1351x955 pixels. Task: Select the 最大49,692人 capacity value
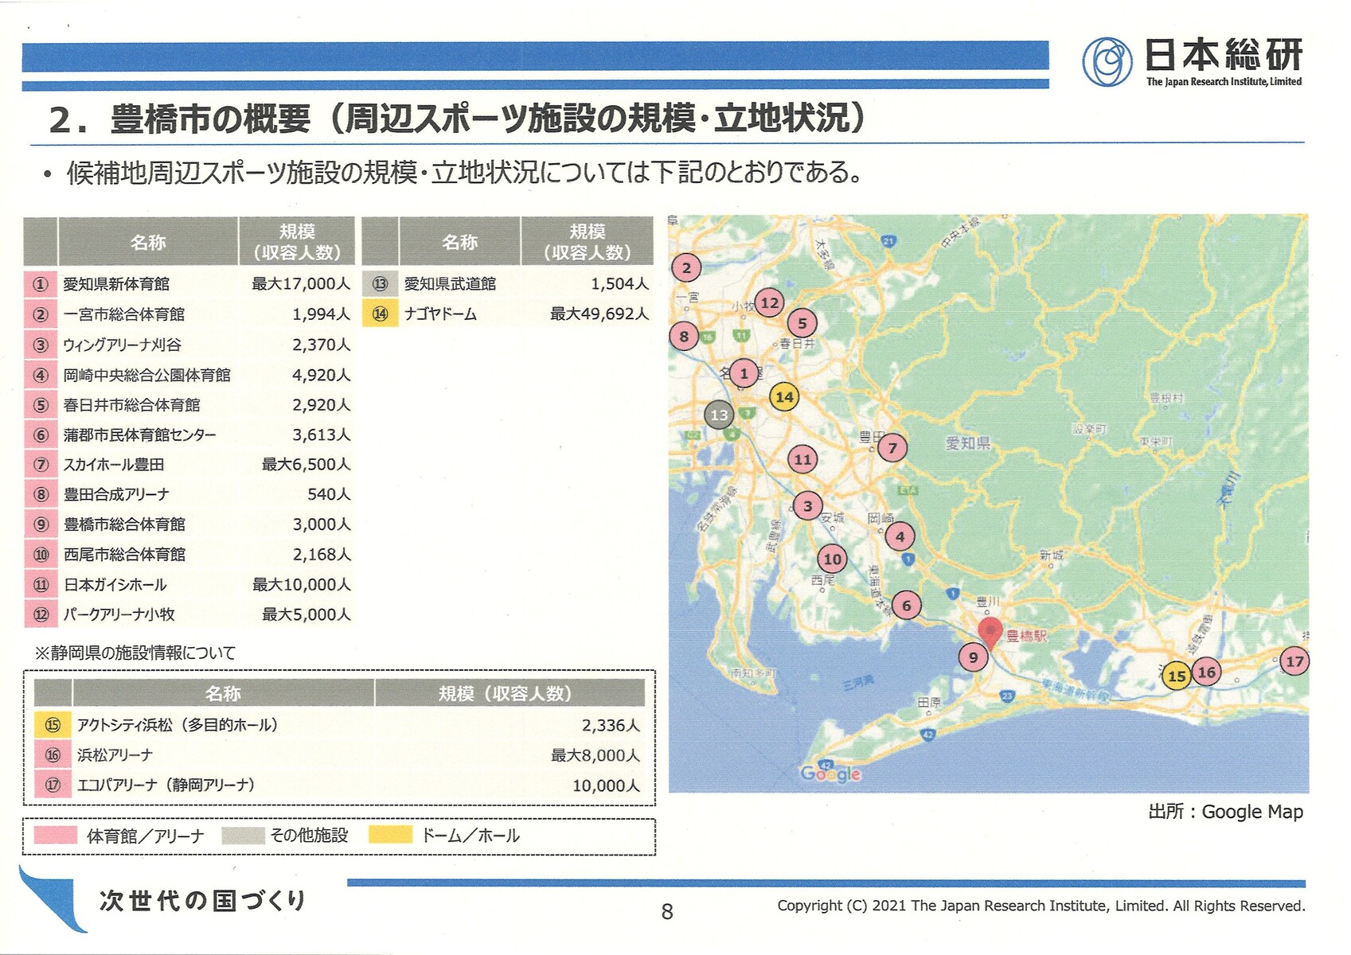tap(599, 314)
